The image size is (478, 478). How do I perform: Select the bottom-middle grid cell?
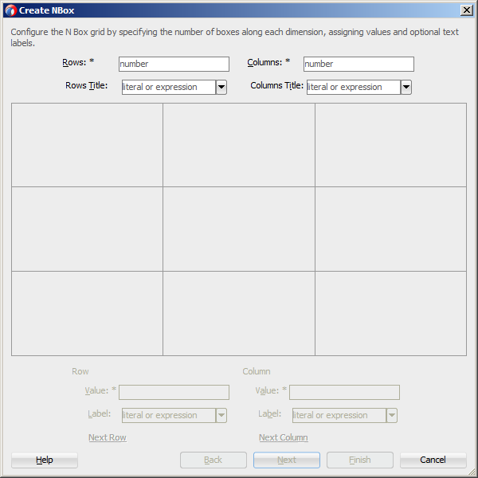click(x=239, y=313)
